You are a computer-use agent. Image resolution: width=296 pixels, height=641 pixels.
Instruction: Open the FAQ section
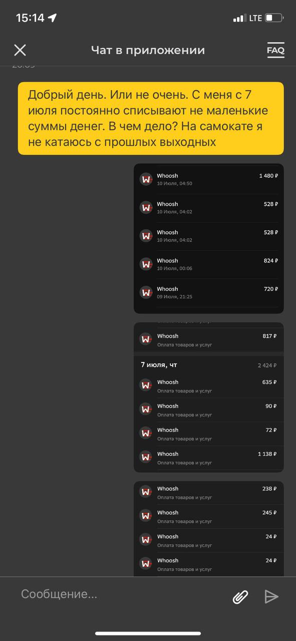click(x=275, y=50)
